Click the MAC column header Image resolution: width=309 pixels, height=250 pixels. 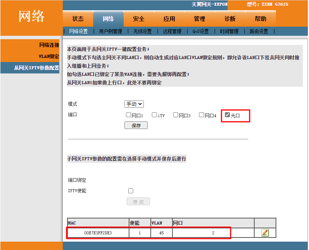98,223
